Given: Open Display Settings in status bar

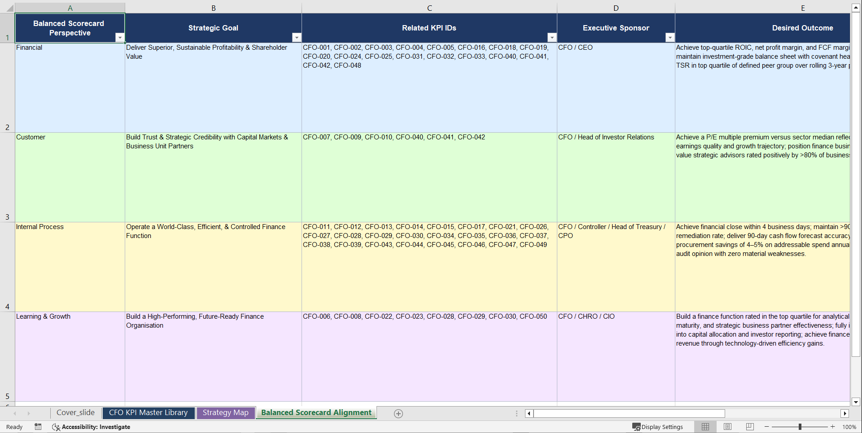Looking at the screenshot, I should pos(657,427).
